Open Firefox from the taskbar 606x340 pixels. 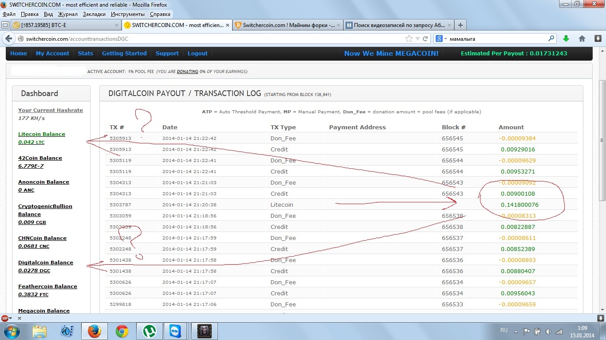click(94, 331)
